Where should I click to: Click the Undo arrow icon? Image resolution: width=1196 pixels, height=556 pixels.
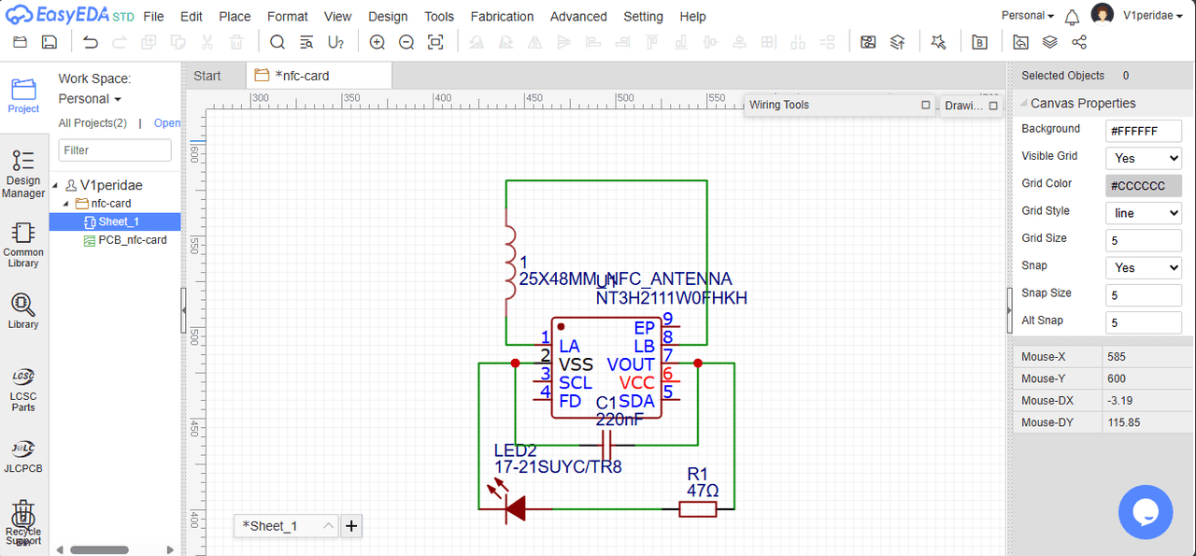[x=90, y=42]
